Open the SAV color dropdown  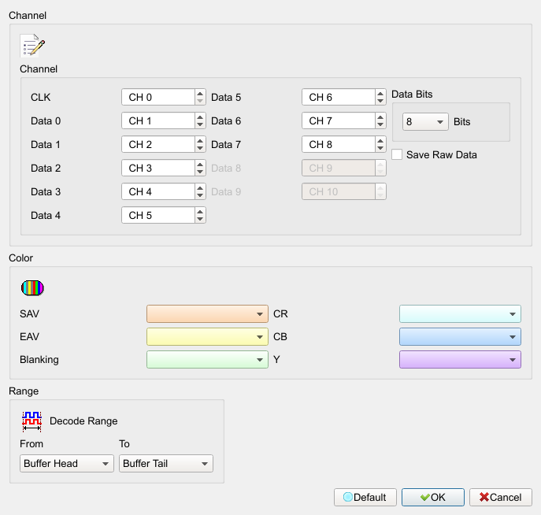207,314
